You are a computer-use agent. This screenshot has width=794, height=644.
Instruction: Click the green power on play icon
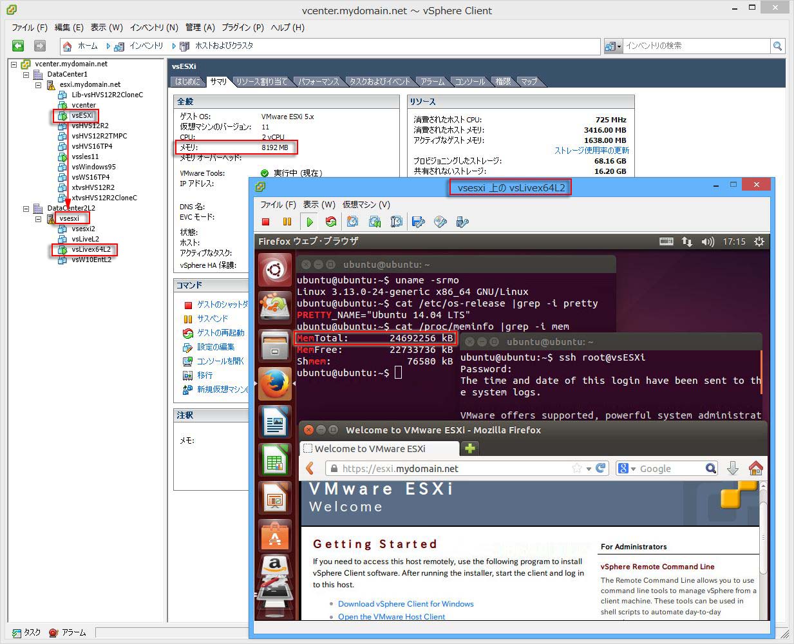click(309, 222)
